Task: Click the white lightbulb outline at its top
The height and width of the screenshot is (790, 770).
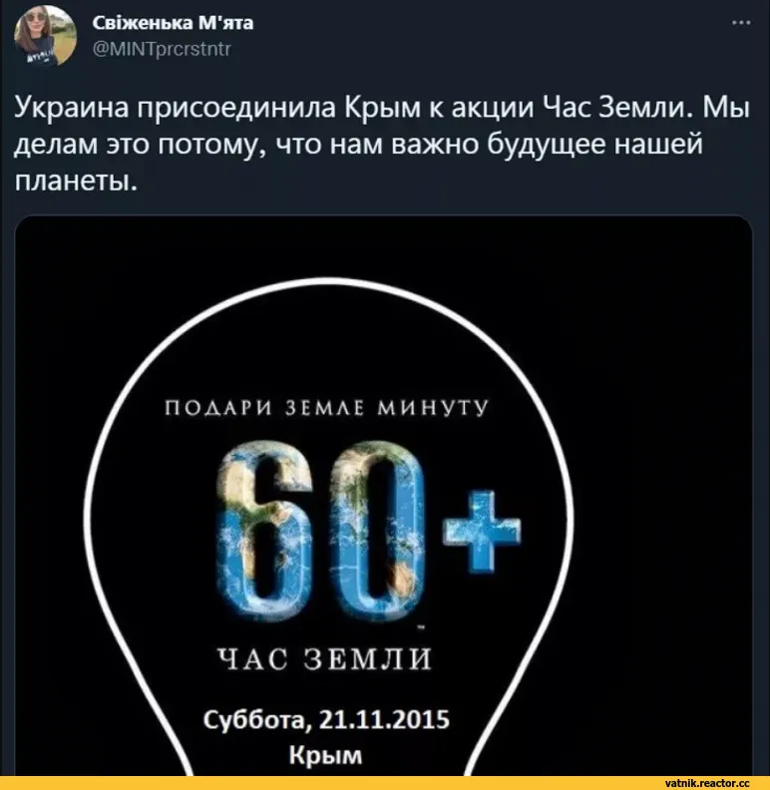Action: (328, 280)
